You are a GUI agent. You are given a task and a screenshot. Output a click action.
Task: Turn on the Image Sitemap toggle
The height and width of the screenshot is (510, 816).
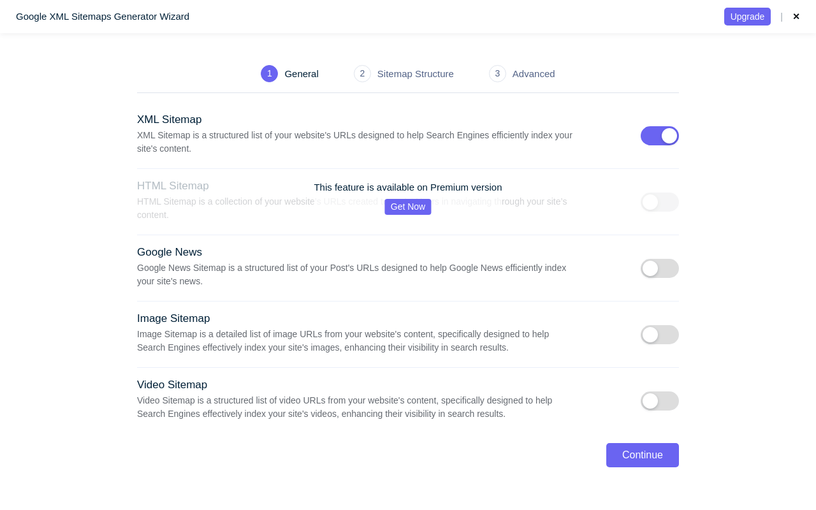(659, 335)
